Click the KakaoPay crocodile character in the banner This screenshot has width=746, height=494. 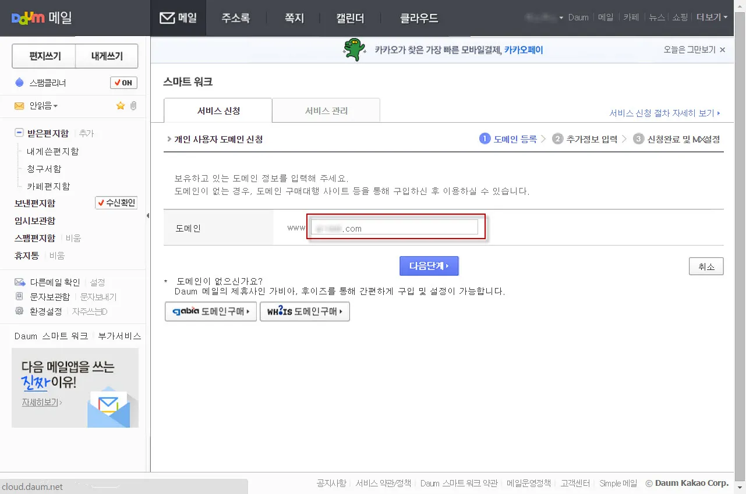[353, 49]
